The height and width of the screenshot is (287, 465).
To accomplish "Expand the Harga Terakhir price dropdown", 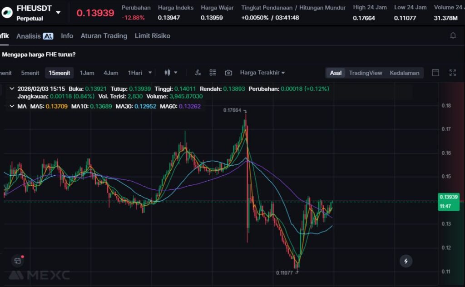I will pyautogui.click(x=262, y=73).
